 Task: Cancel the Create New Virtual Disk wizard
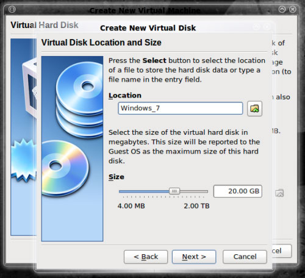pos(245,257)
